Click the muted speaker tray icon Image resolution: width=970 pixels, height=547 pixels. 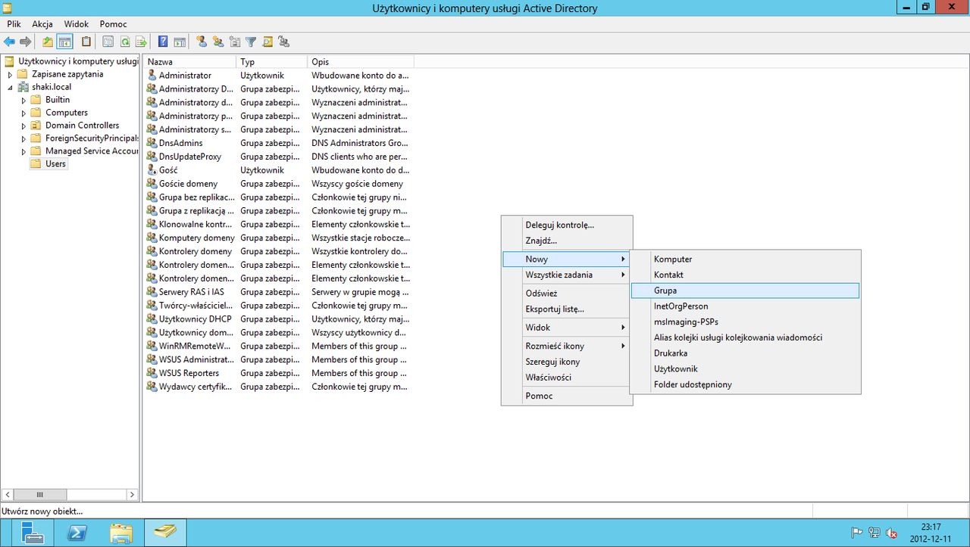tap(892, 533)
